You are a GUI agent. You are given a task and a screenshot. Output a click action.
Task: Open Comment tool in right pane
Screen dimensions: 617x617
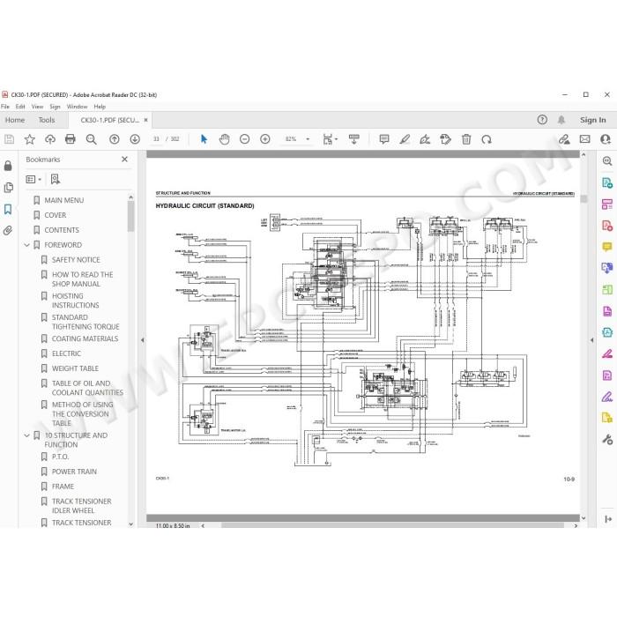[607, 247]
